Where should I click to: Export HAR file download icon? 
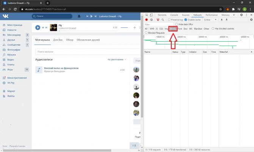[227, 20]
